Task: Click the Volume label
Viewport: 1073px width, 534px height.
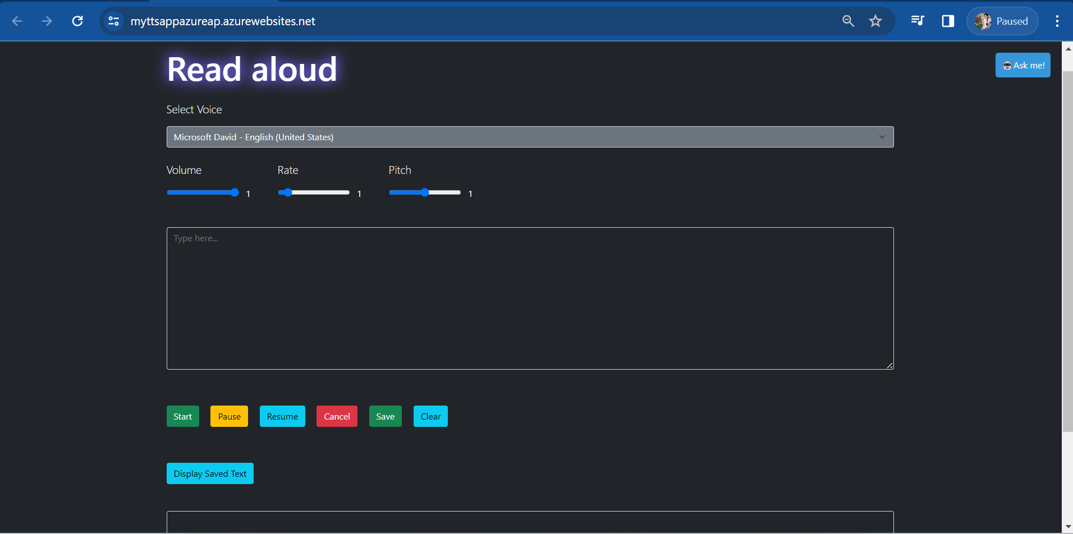Action: [x=184, y=170]
